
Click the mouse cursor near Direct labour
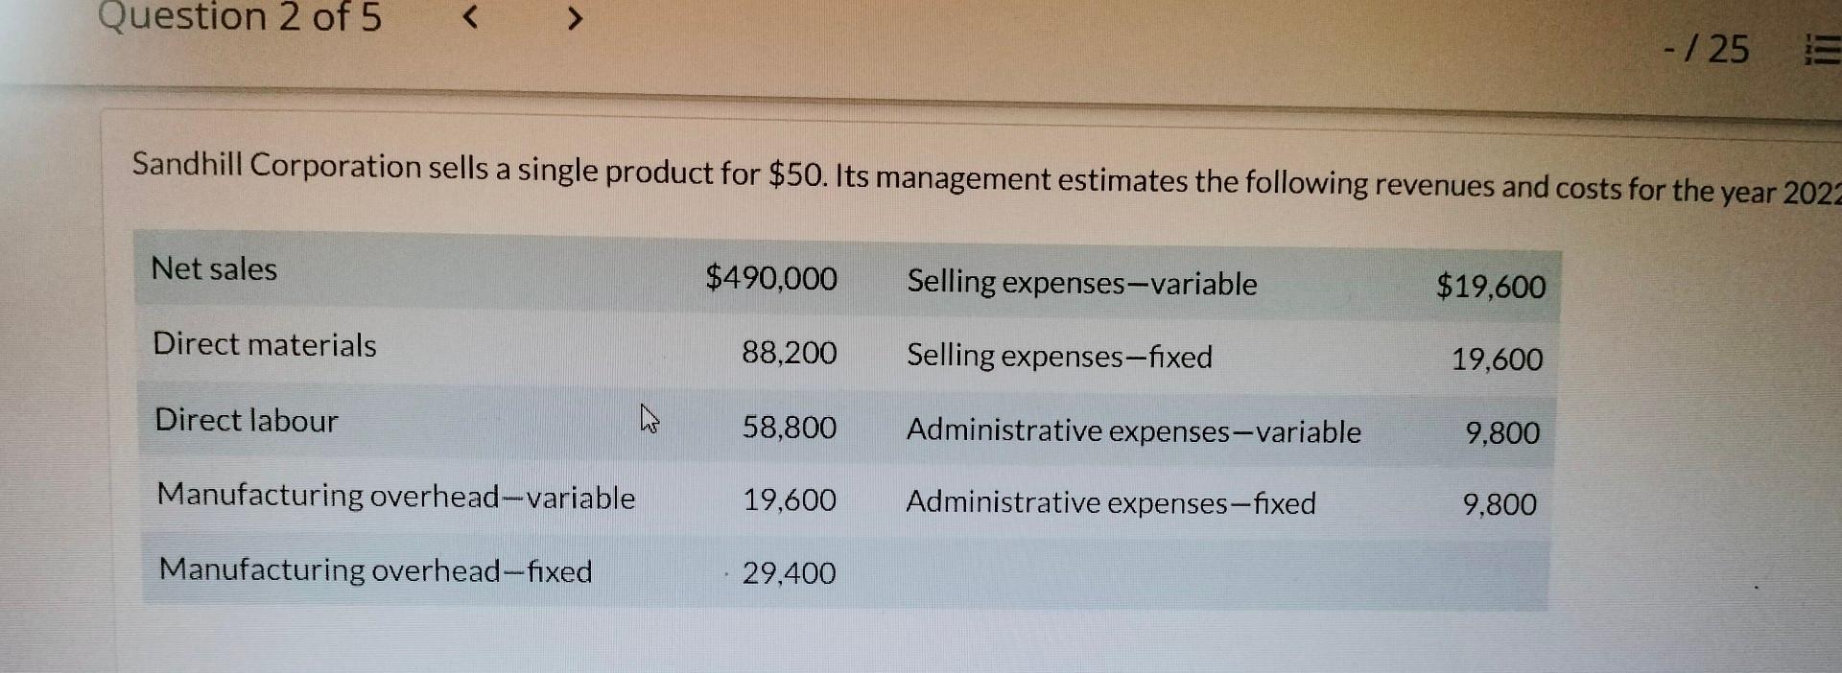pyautogui.click(x=649, y=419)
